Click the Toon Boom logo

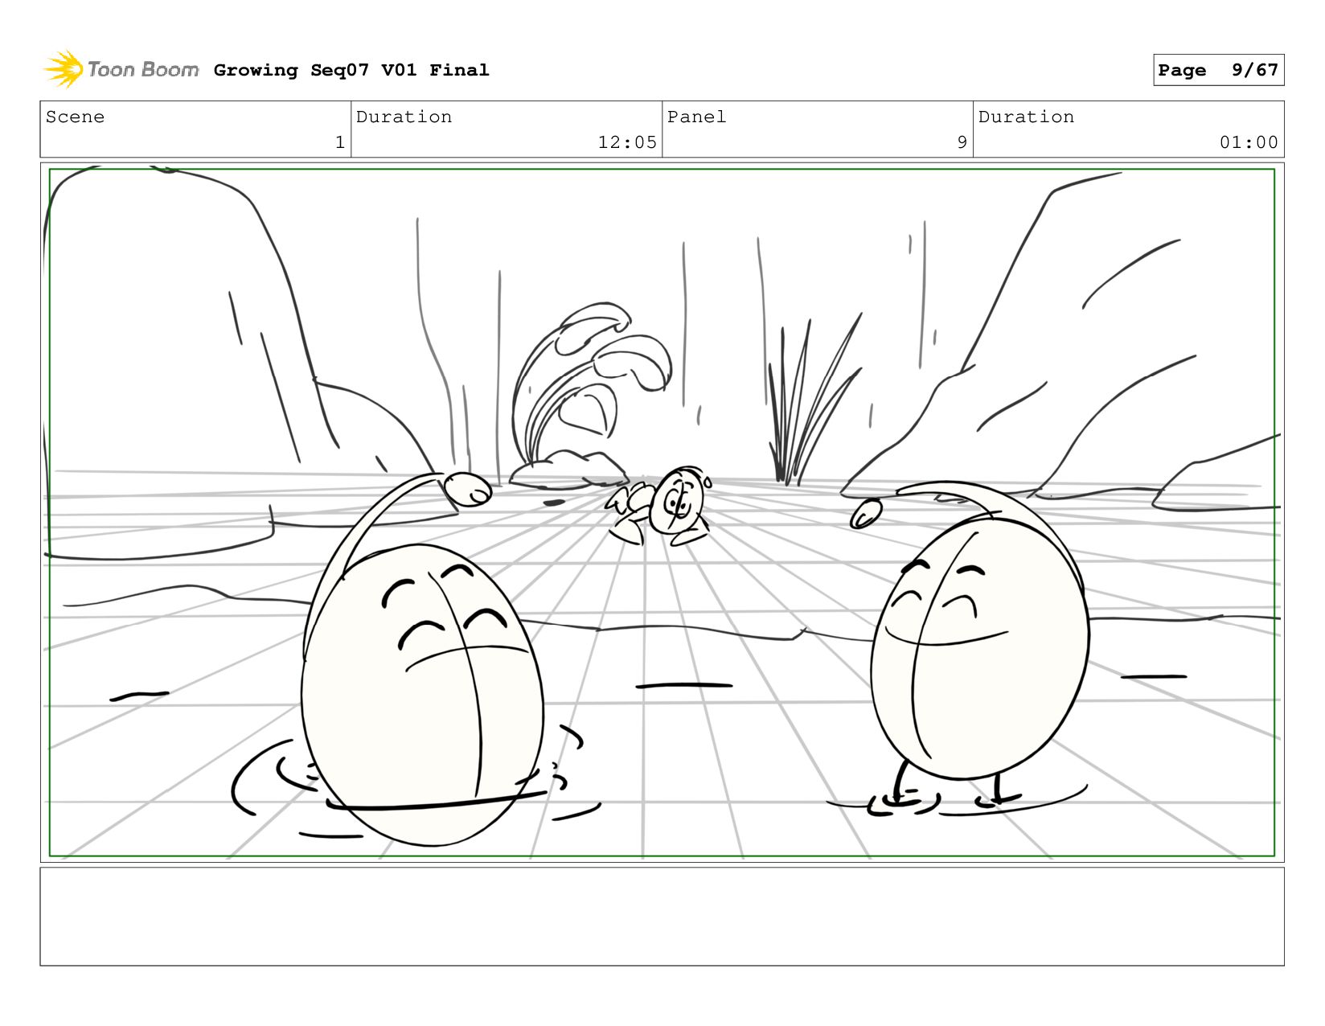point(121,69)
